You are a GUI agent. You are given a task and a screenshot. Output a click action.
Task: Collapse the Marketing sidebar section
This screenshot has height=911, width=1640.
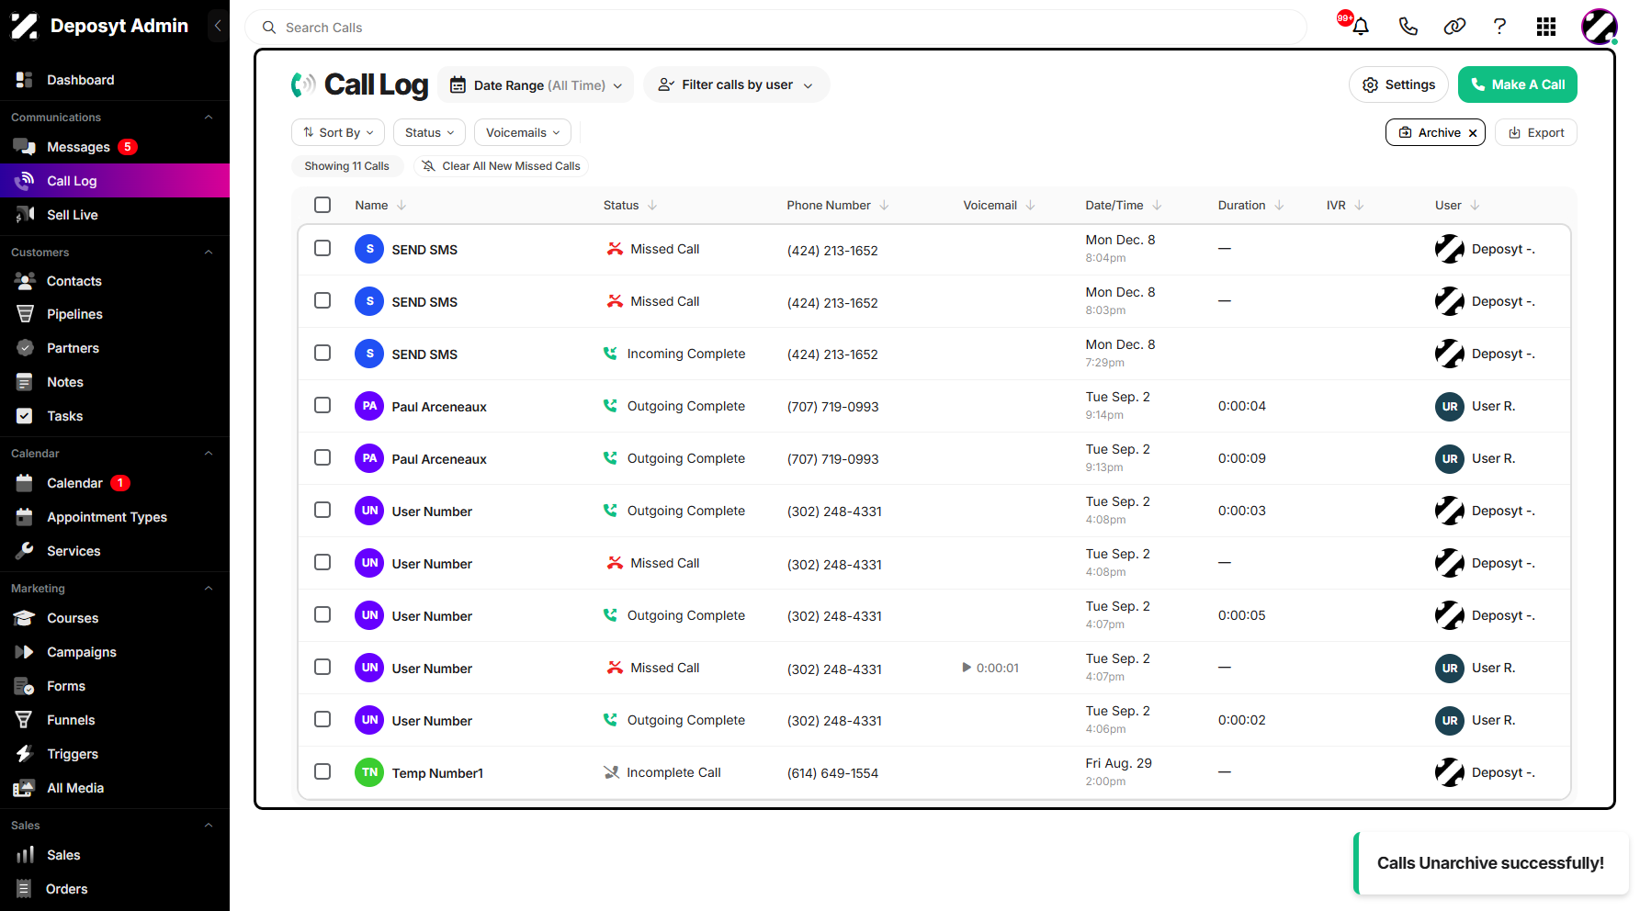[x=209, y=589]
